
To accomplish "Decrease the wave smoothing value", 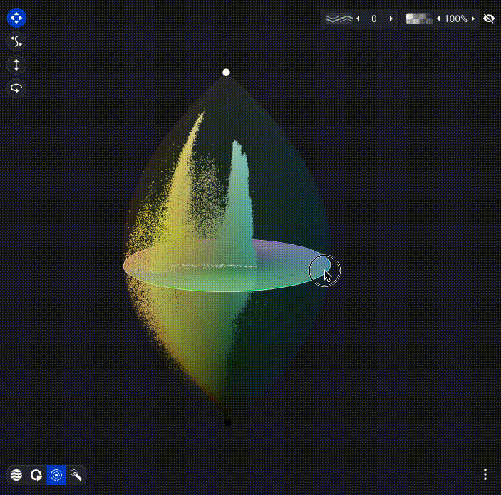I will [x=358, y=19].
